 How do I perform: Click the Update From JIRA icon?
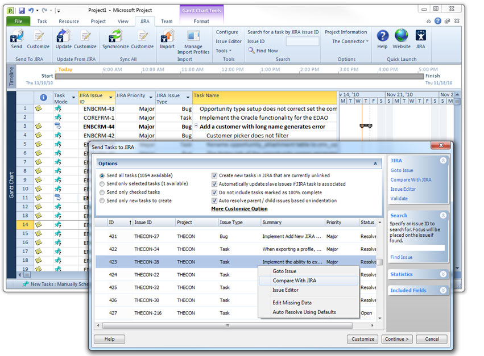click(x=63, y=36)
